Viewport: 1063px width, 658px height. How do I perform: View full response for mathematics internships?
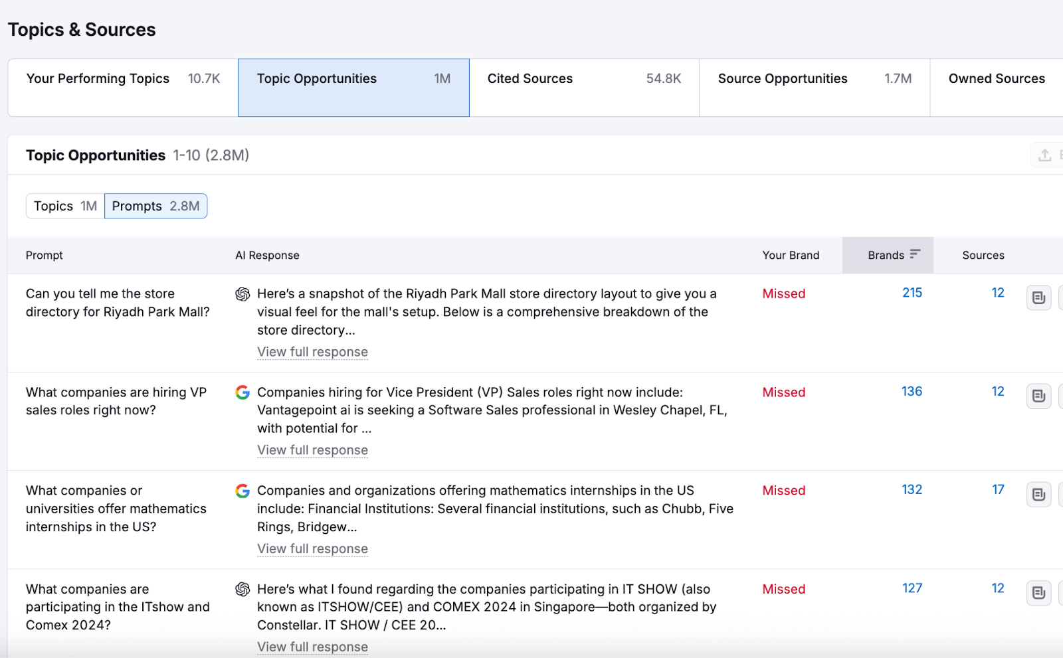pos(312,549)
